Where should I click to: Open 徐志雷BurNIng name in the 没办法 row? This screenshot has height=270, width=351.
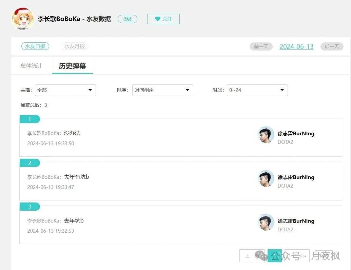point(296,133)
